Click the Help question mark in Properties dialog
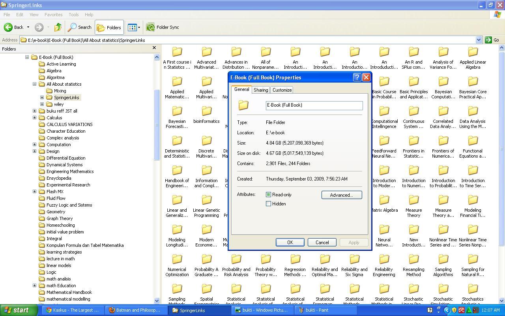The image size is (505, 316). click(x=357, y=77)
